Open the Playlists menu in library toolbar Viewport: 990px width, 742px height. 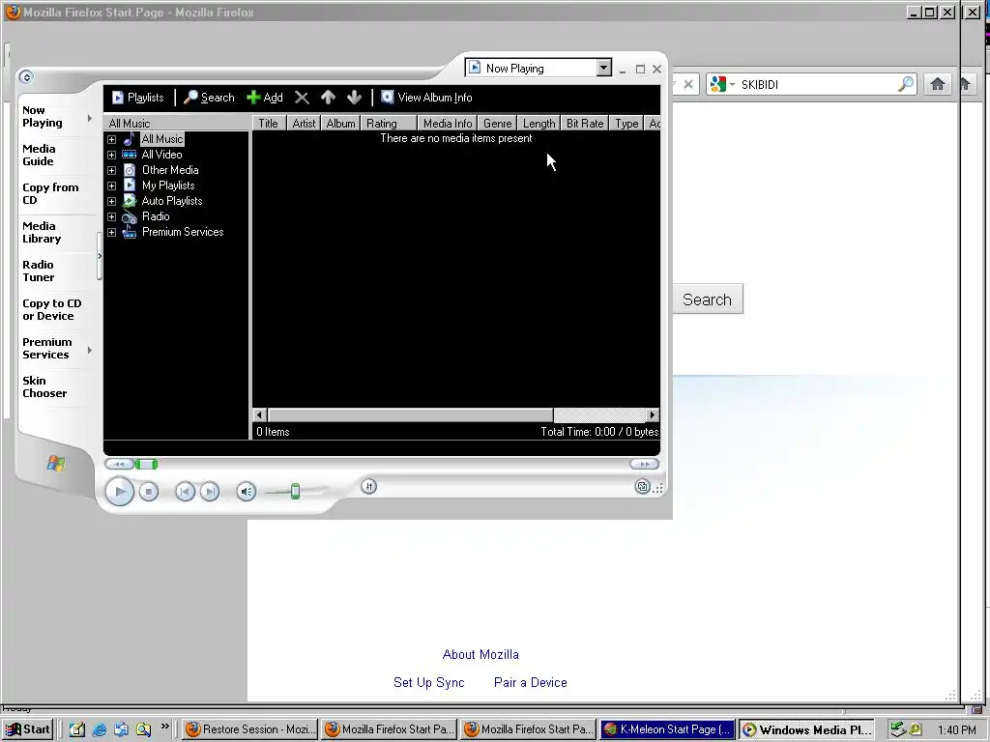tap(137, 98)
